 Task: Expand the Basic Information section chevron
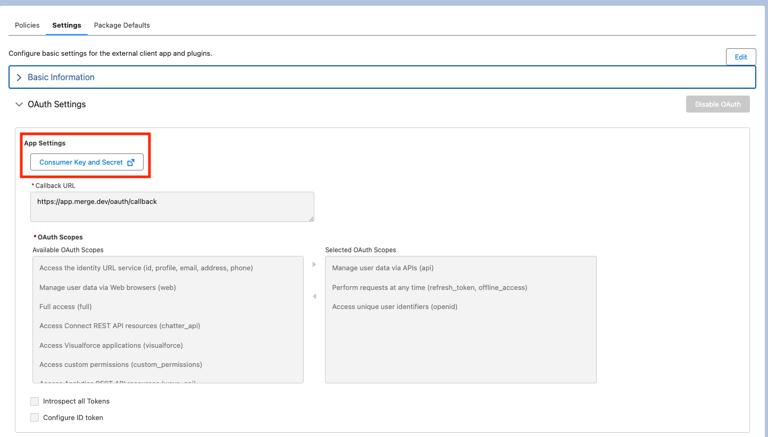coord(19,78)
